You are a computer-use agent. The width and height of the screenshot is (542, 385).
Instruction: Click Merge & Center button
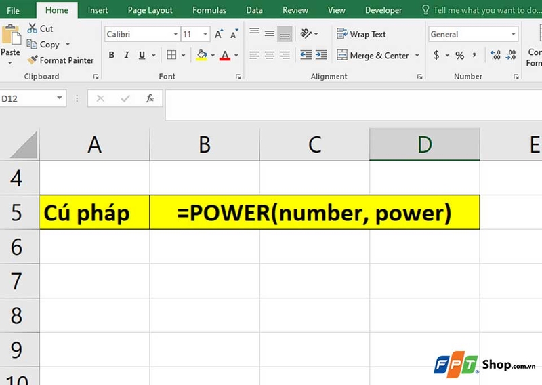(373, 55)
